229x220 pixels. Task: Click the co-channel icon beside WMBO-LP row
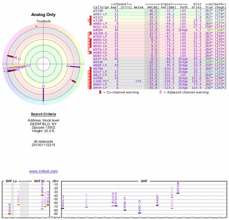tap(91, 24)
